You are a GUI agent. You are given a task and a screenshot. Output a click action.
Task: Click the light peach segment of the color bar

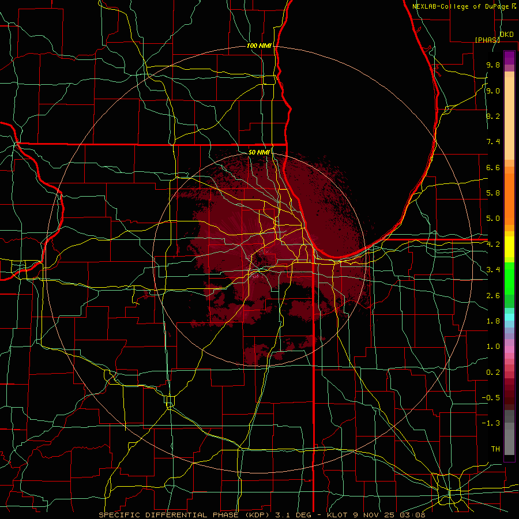click(x=509, y=118)
